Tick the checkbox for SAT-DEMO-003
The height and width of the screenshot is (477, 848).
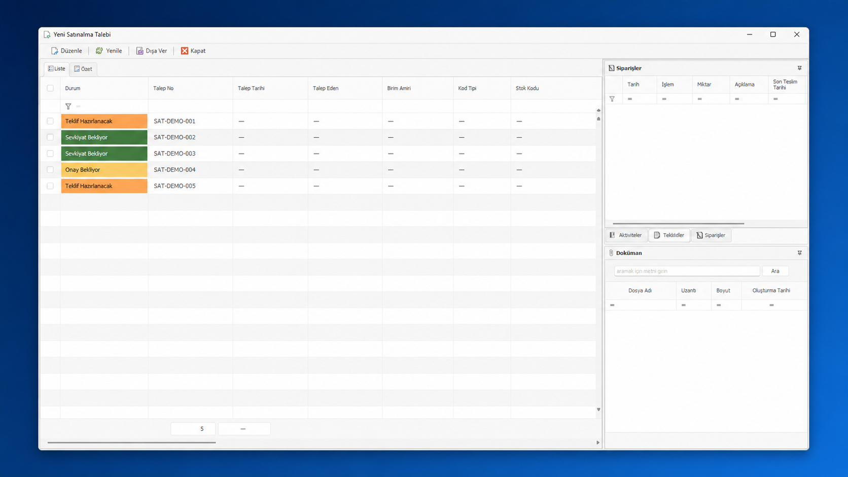(50, 154)
